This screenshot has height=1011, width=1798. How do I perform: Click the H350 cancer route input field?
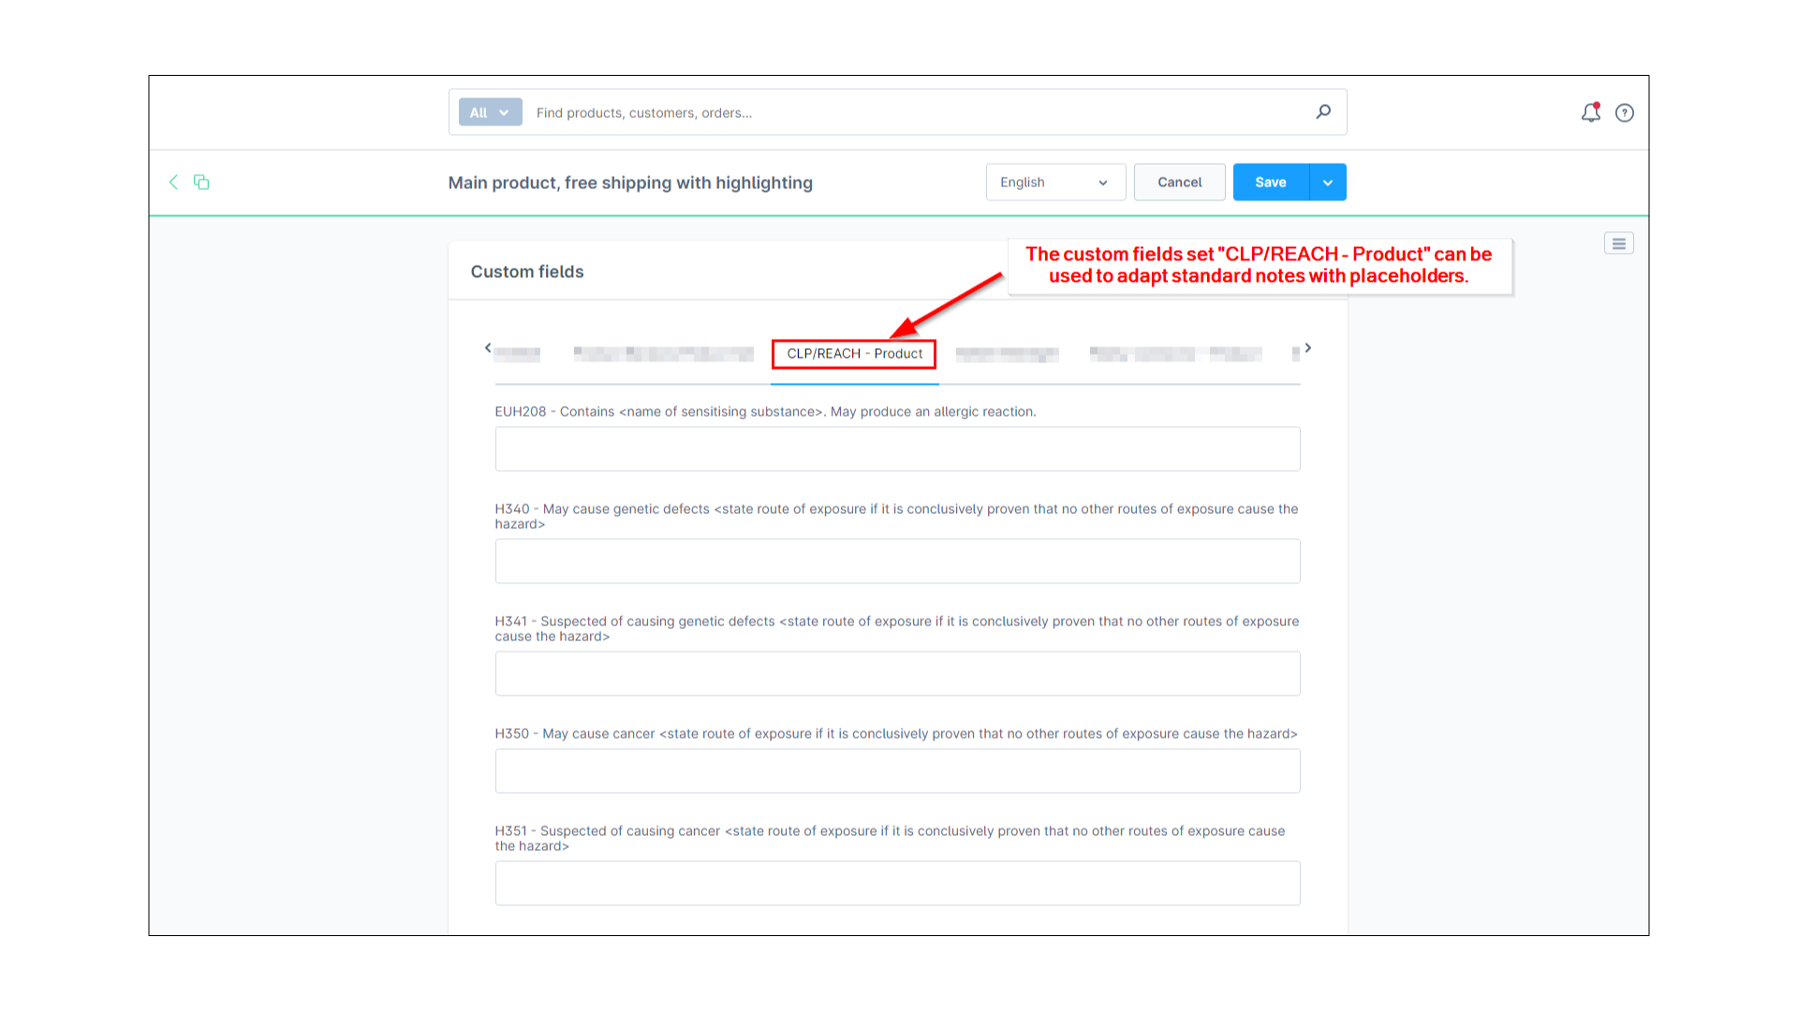898,770
